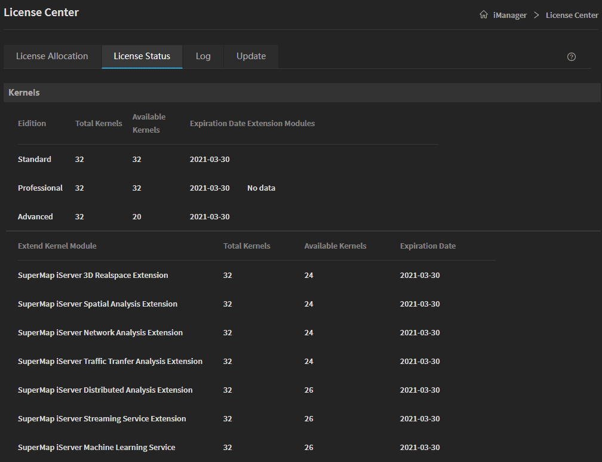This screenshot has height=462, width=602.
Task: Click SuperMap iServer 3D Realspace Extension
Action: coord(93,276)
